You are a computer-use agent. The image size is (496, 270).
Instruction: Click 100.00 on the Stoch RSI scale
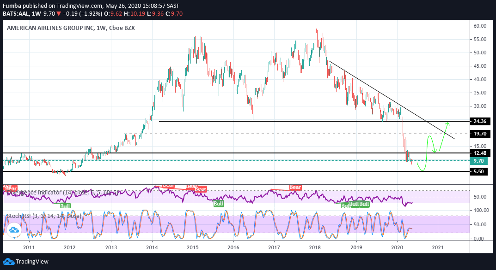click(481, 210)
